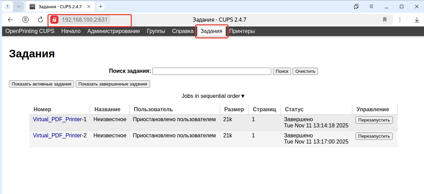The image size is (424, 194).
Task: Click Показать завершенные задания button
Action: point(113,84)
